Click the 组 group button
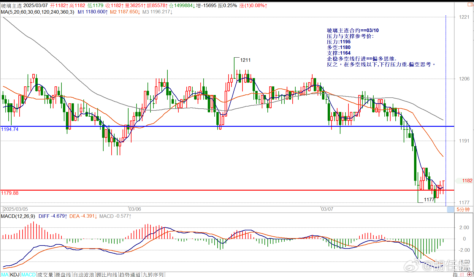 pyautogui.click(x=462, y=275)
